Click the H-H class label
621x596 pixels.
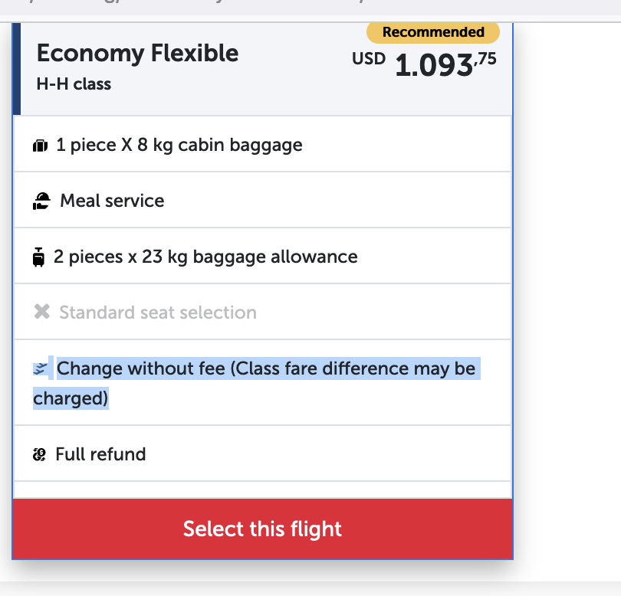tap(74, 84)
